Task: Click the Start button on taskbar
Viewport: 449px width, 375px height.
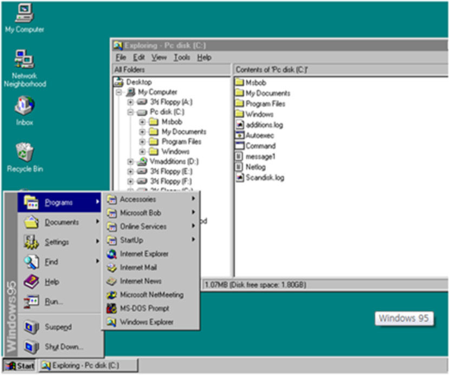Action: pyautogui.click(x=19, y=366)
